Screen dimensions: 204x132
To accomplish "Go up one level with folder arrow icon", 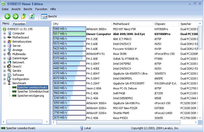I will click(24, 16).
